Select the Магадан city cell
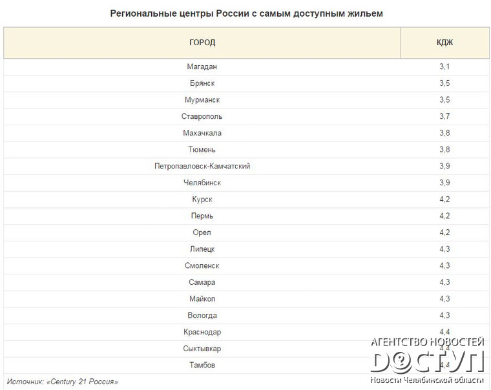The height and width of the screenshot is (390, 491). tap(202, 67)
